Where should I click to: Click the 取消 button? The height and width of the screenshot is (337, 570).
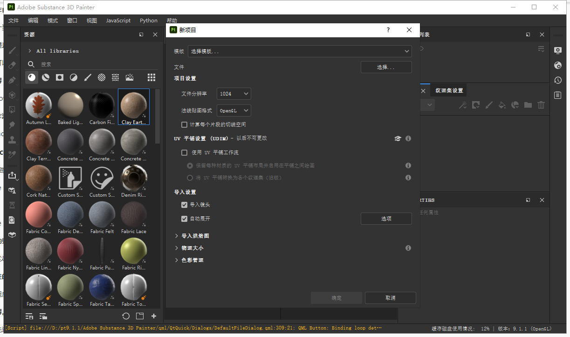390,298
